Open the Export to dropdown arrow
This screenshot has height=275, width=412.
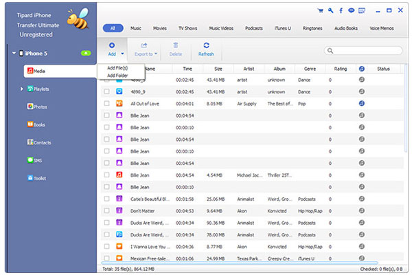(x=156, y=54)
